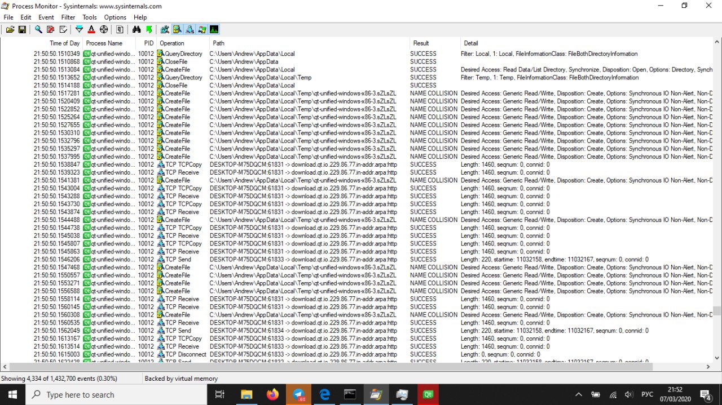Click the 'Showing 4,334 of 1,432,700 events' status text

click(59, 379)
